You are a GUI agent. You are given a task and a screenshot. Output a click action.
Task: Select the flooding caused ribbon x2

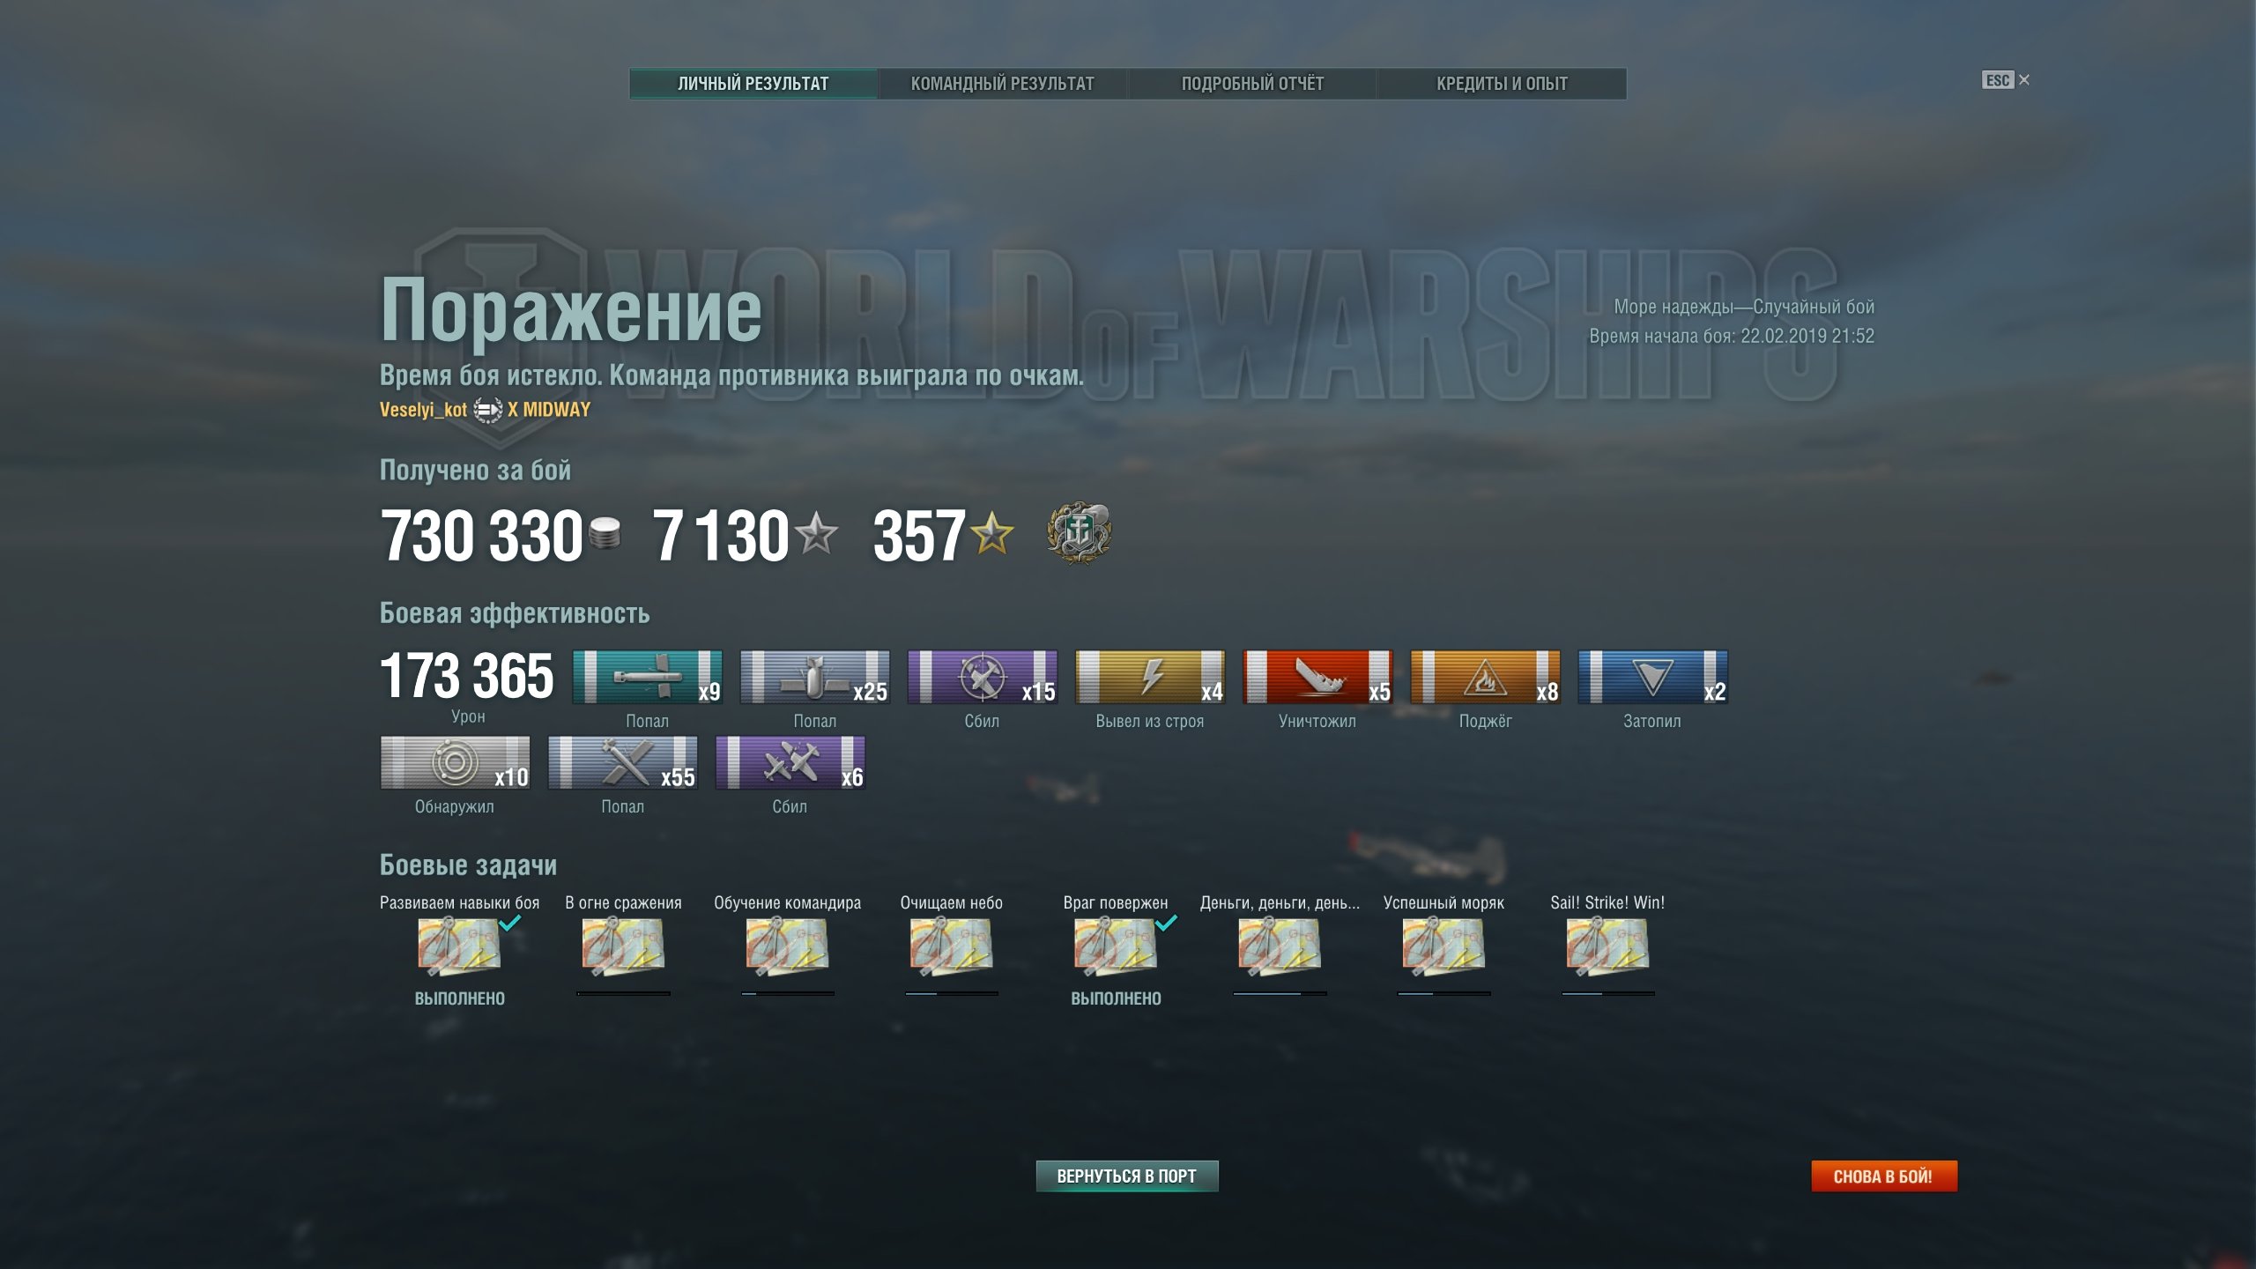[x=1652, y=677]
